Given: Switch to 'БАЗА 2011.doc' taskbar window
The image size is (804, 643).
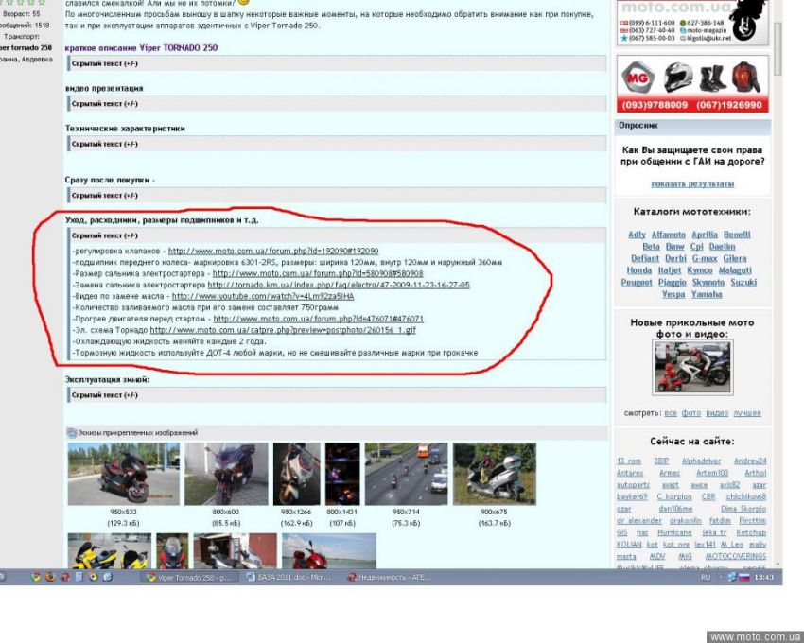Looking at the screenshot, I should pos(289,577).
